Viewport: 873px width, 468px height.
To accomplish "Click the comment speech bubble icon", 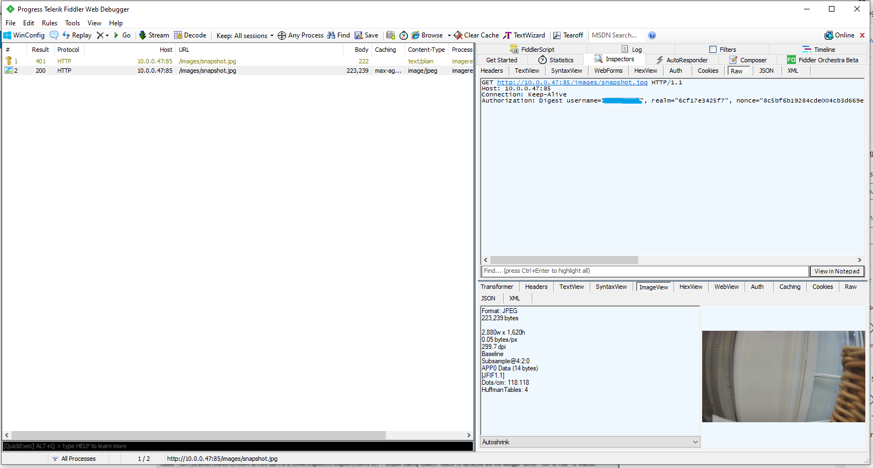I will 54,35.
